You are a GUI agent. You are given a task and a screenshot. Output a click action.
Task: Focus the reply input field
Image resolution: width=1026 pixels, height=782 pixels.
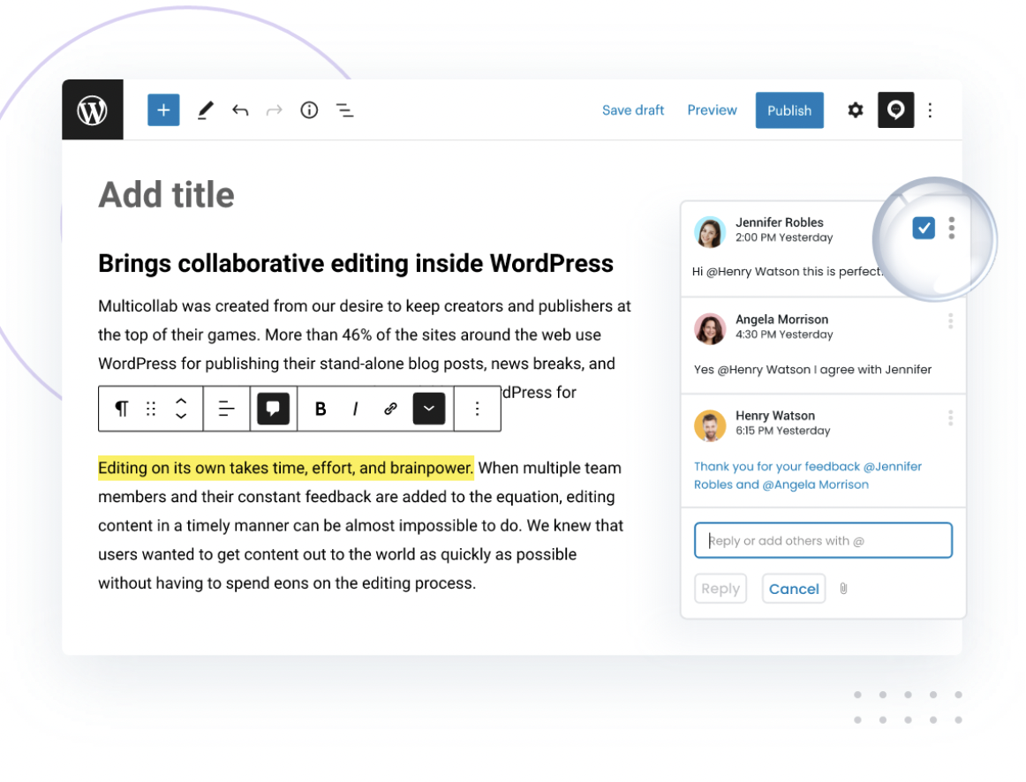pyautogui.click(x=823, y=540)
